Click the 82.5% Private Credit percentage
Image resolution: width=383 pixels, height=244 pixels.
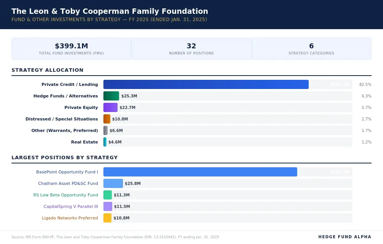click(x=365, y=84)
